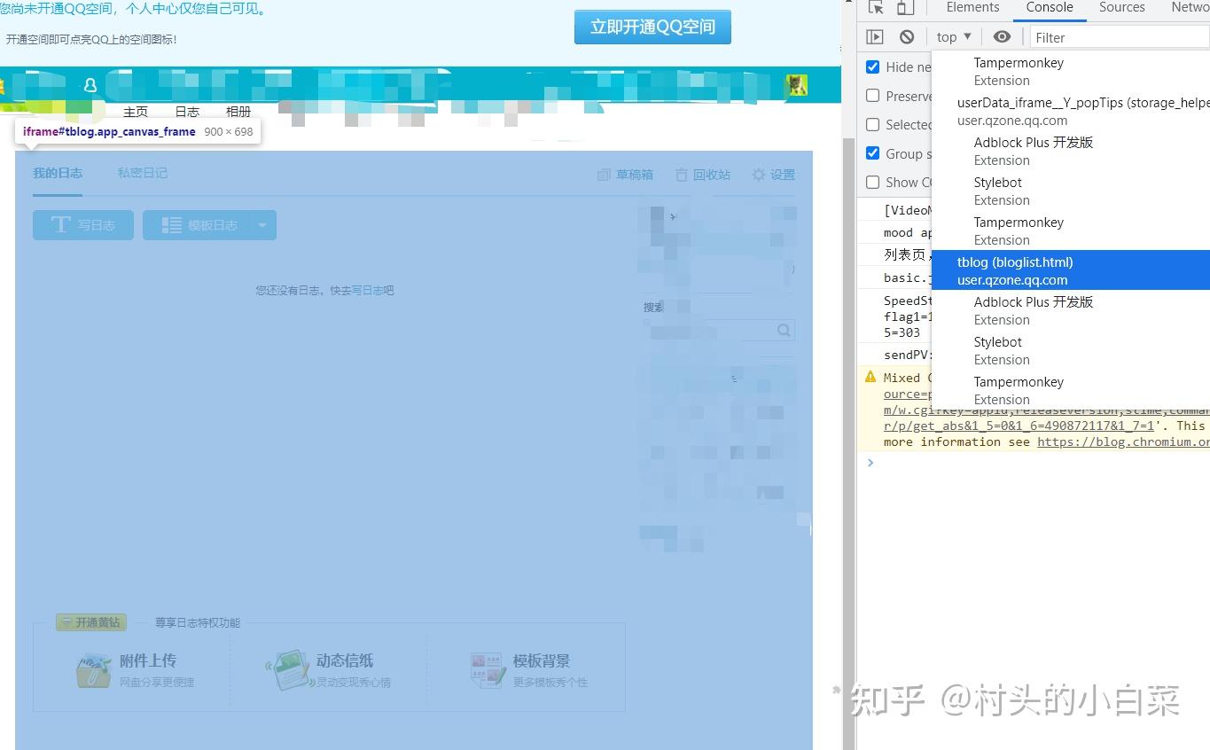Switch to the Sources tab
Screen dimensions: 1210x750
(x=1122, y=7)
